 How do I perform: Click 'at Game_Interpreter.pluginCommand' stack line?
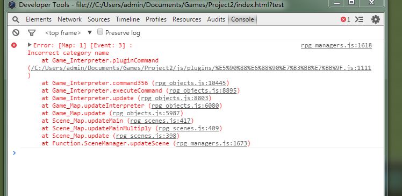click(100, 61)
